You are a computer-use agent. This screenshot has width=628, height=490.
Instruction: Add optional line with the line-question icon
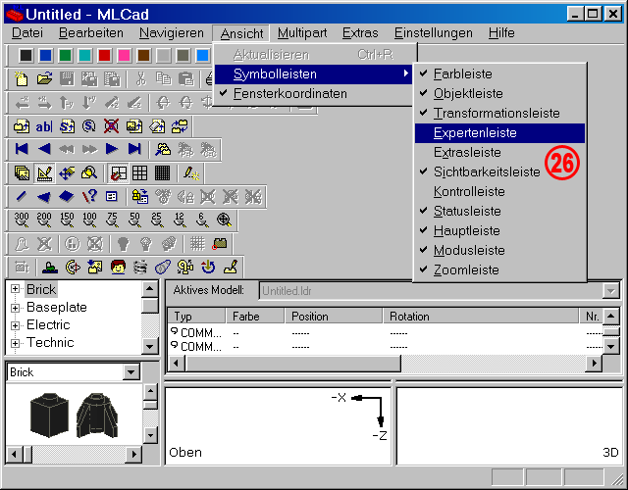tap(89, 196)
